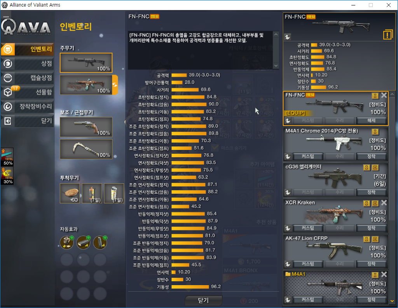The width and height of the screenshot is (398, 308).
Task: Select first throwable weapon slot
Action: (70, 193)
